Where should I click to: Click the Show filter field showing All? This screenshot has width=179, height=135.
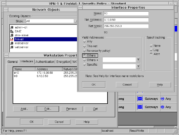(x=50, y=21)
